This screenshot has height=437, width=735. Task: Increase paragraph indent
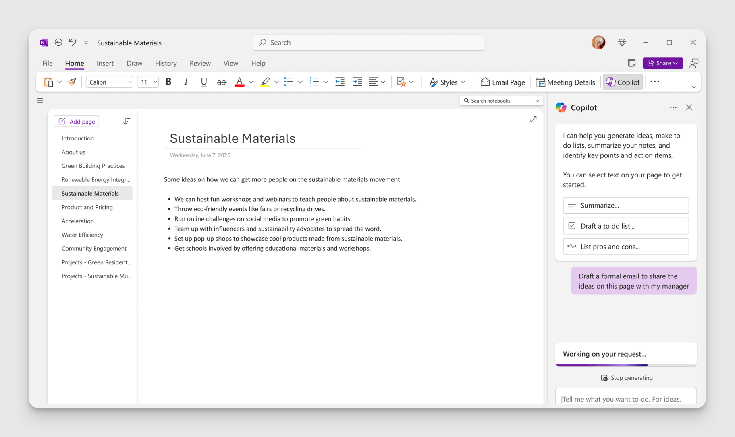pyautogui.click(x=357, y=82)
